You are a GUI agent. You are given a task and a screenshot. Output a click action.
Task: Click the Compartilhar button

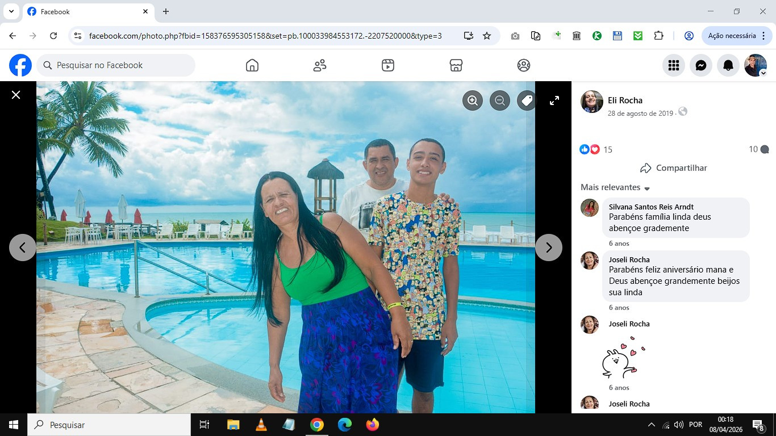click(x=673, y=168)
